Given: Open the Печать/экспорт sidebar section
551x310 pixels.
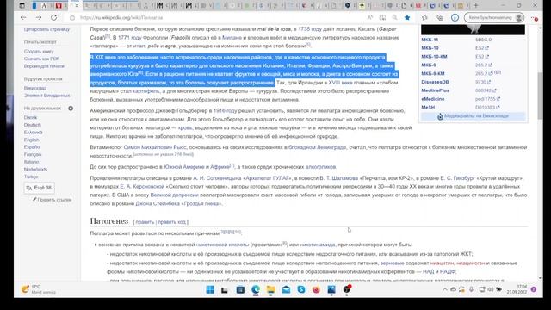Looking at the screenshot, I should click(40, 42).
